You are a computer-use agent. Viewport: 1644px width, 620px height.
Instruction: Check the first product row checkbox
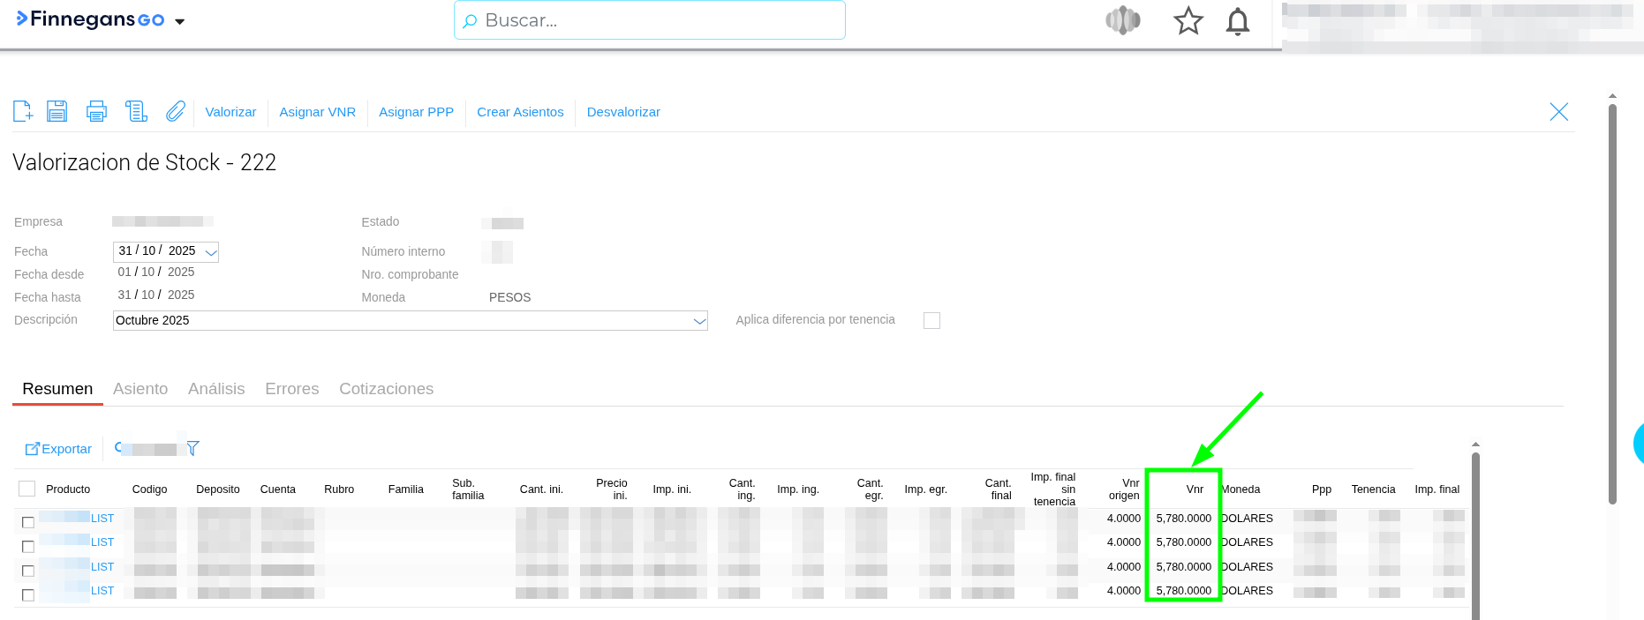pos(28,522)
